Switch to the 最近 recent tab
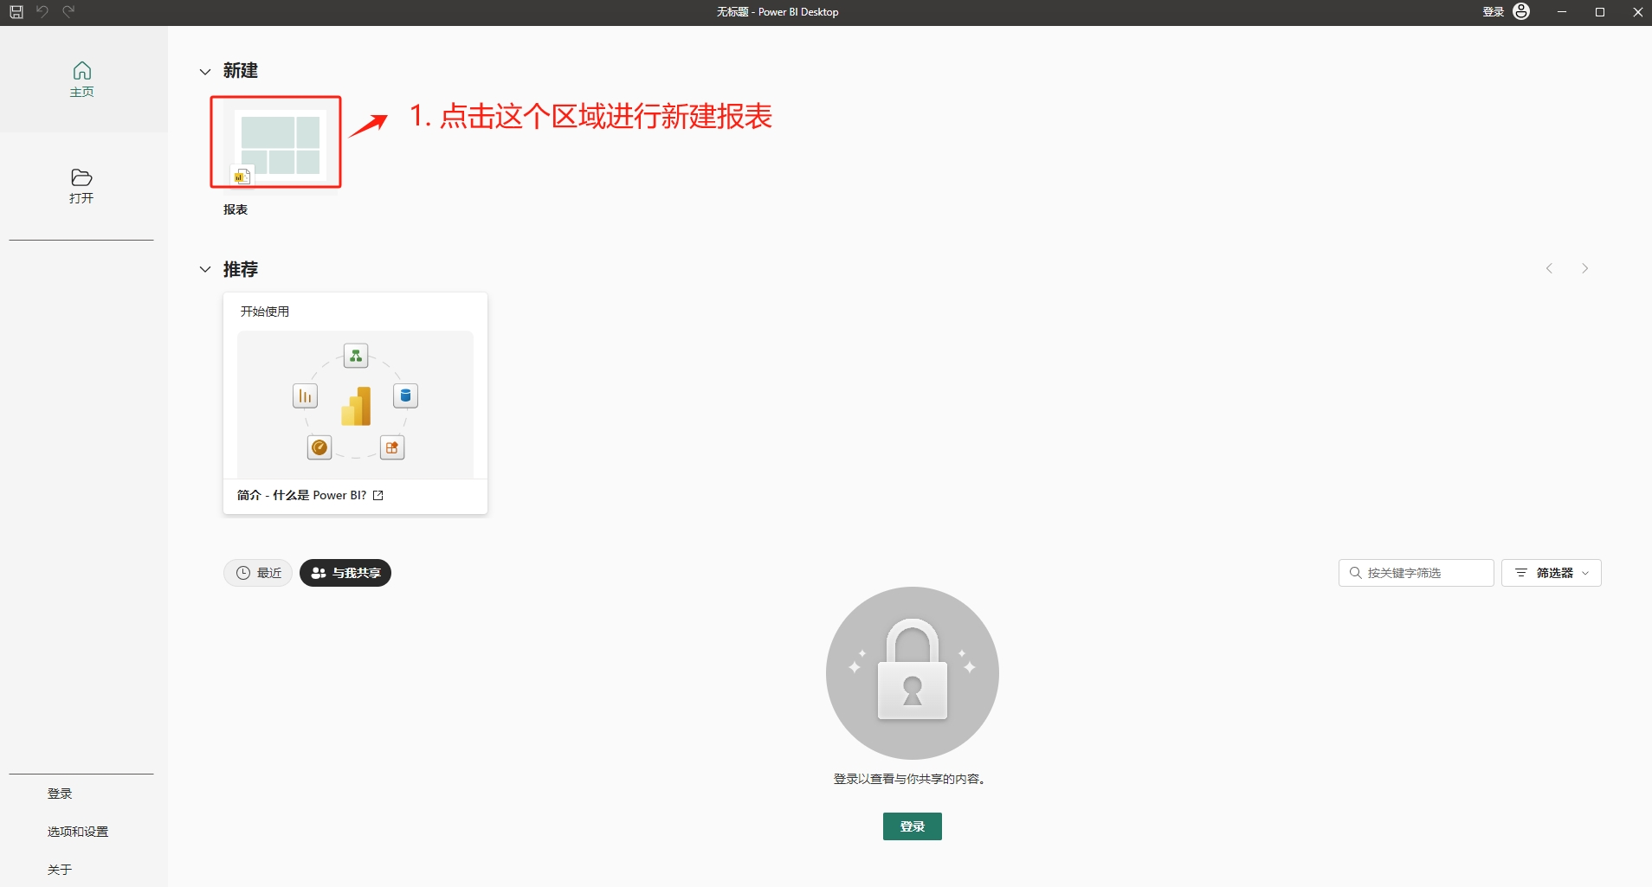The width and height of the screenshot is (1652, 887). pos(258,573)
